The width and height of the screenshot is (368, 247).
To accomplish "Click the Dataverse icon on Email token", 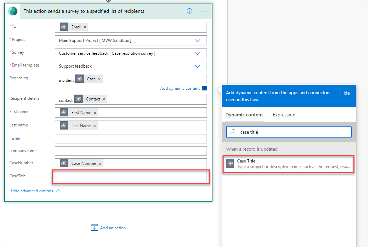I will click(64, 27).
